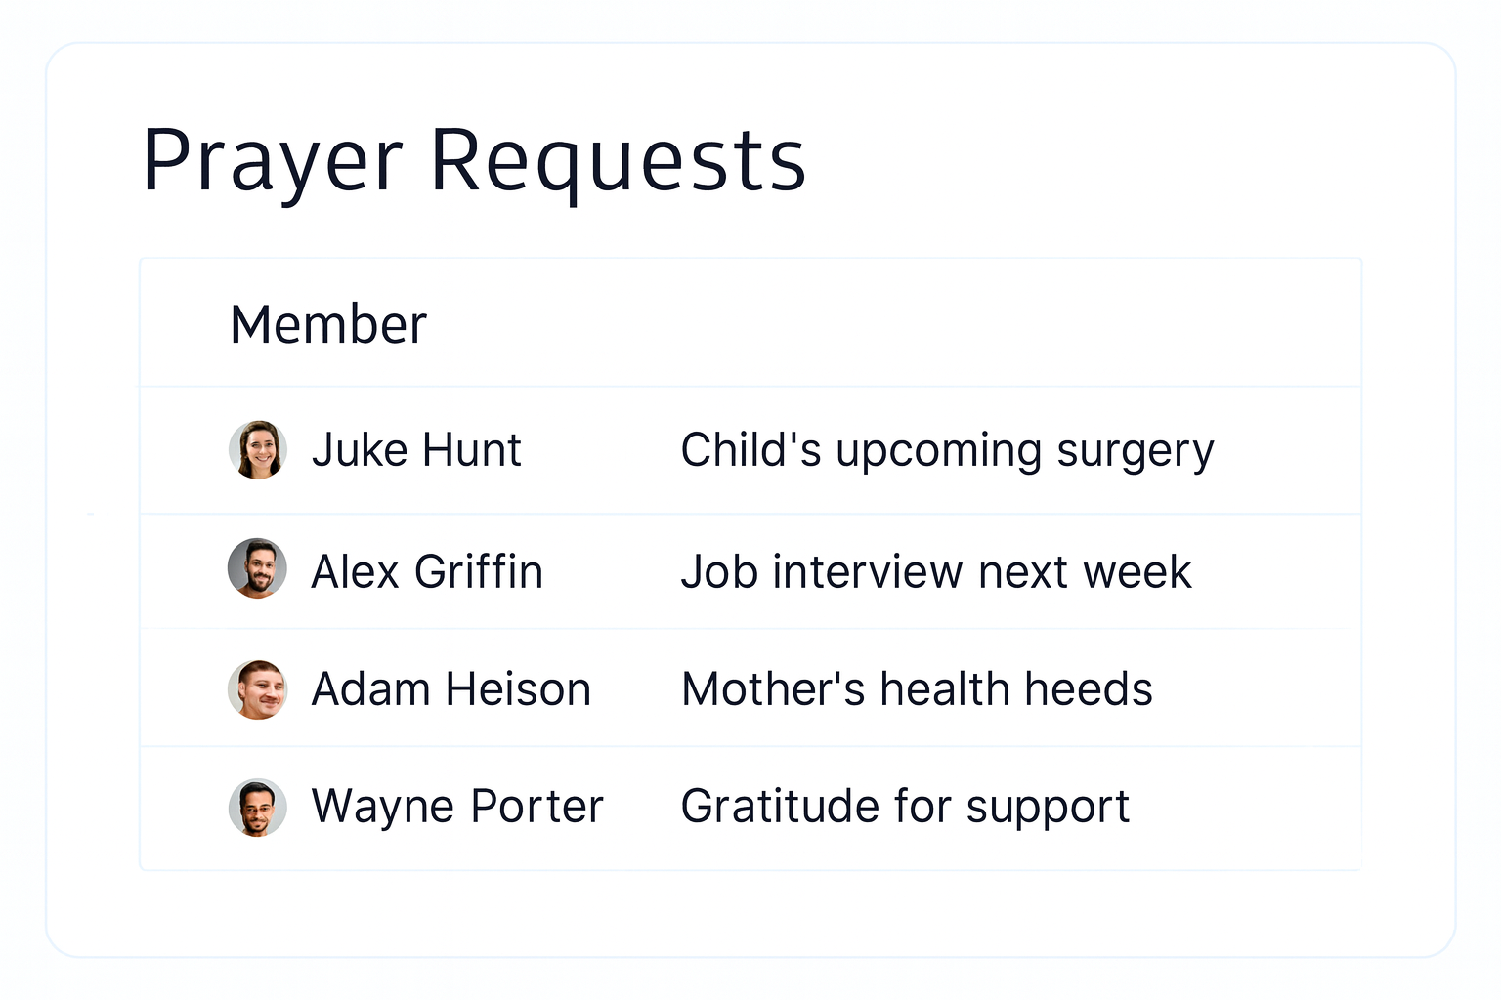Viewport: 1501px width, 1000px height.
Task: Click Juke Hunt's profile avatar
Action: 257,450
